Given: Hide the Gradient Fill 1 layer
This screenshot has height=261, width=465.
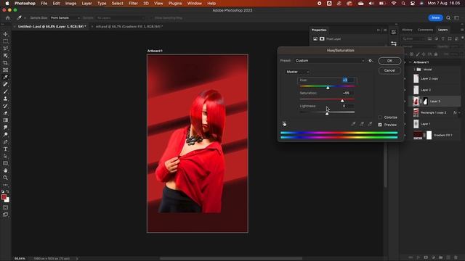Looking at the screenshot, I should [x=405, y=136].
